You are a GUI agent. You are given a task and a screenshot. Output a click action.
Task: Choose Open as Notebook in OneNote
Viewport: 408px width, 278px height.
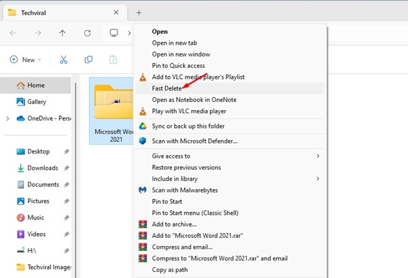pos(230,100)
